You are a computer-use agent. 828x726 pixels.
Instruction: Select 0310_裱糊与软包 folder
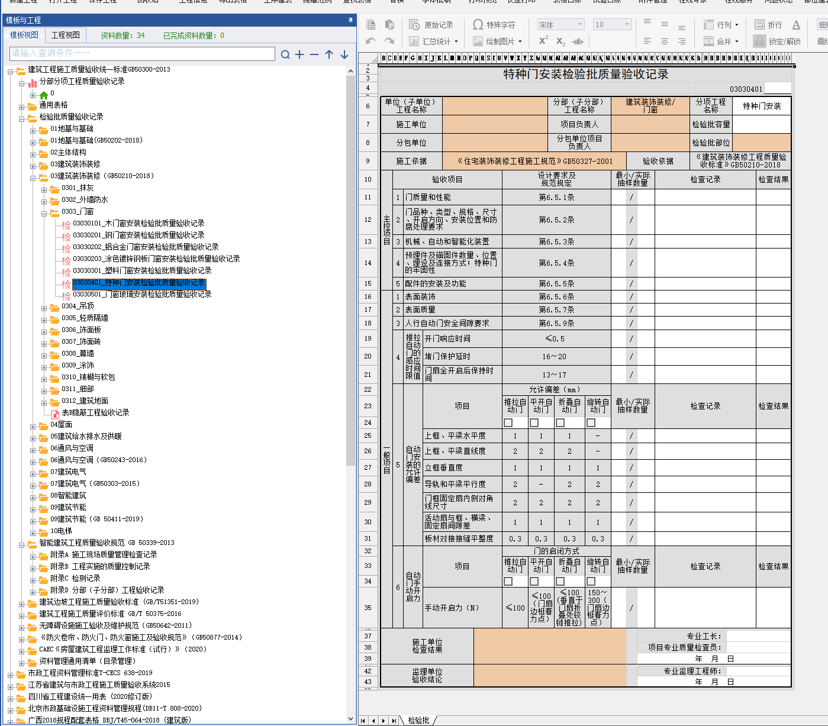pyautogui.click(x=88, y=377)
